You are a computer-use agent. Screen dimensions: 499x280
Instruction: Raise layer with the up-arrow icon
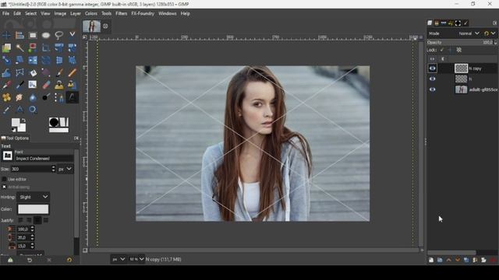click(449, 260)
